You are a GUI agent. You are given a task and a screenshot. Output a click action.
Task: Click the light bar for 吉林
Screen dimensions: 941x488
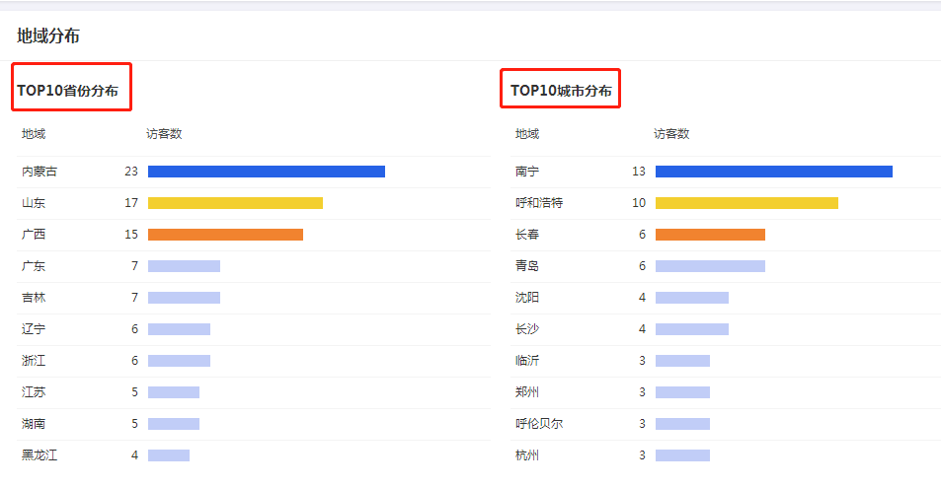click(184, 298)
